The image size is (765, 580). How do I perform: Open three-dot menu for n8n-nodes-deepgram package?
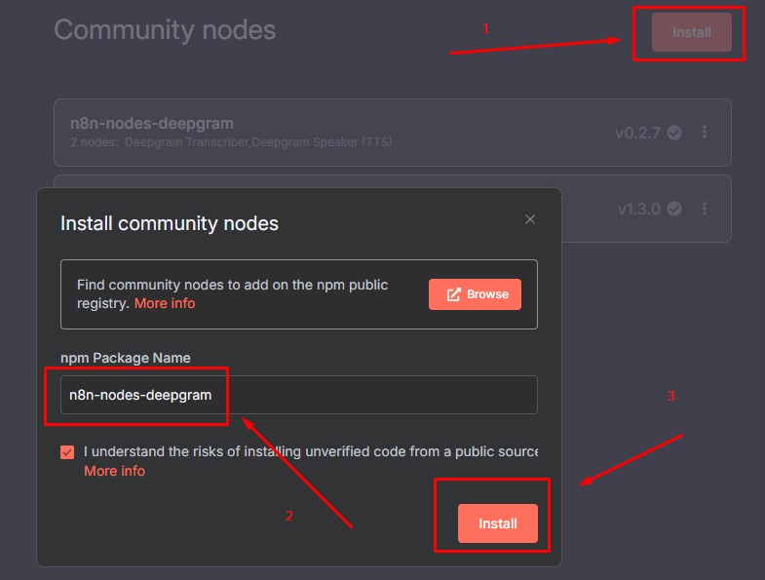point(704,132)
